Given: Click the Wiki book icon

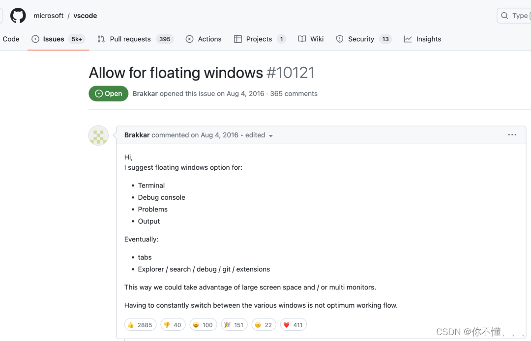Looking at the screenshot, I should [302, 39].
